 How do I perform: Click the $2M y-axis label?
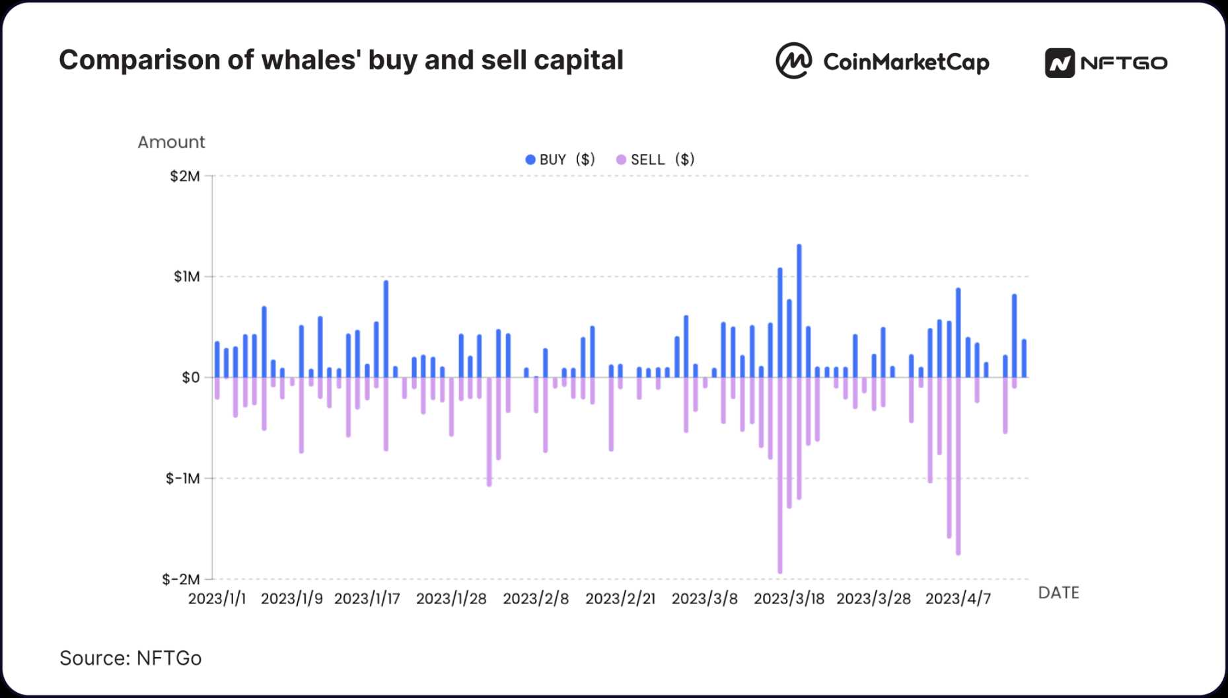pyautogui.click(x=184, y=176)
